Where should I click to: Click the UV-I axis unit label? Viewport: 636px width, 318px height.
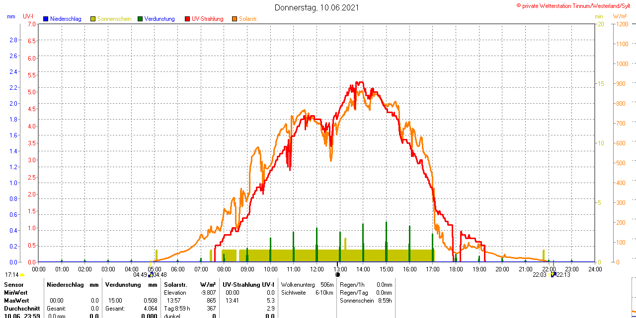coord(28,16)
